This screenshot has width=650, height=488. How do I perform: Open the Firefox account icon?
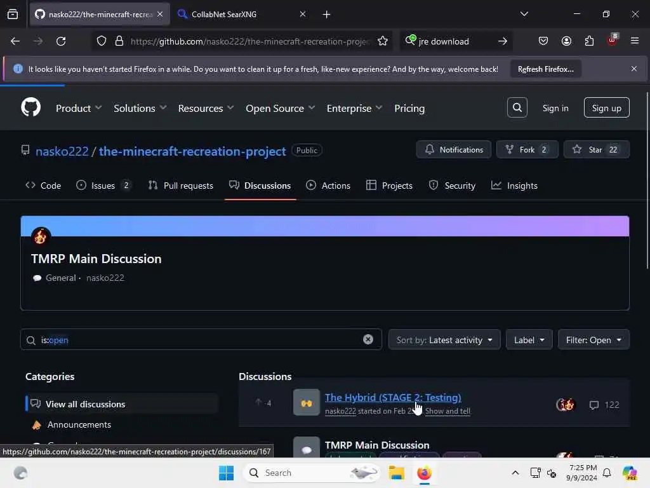pyautogui.click(x=566, y=41)
